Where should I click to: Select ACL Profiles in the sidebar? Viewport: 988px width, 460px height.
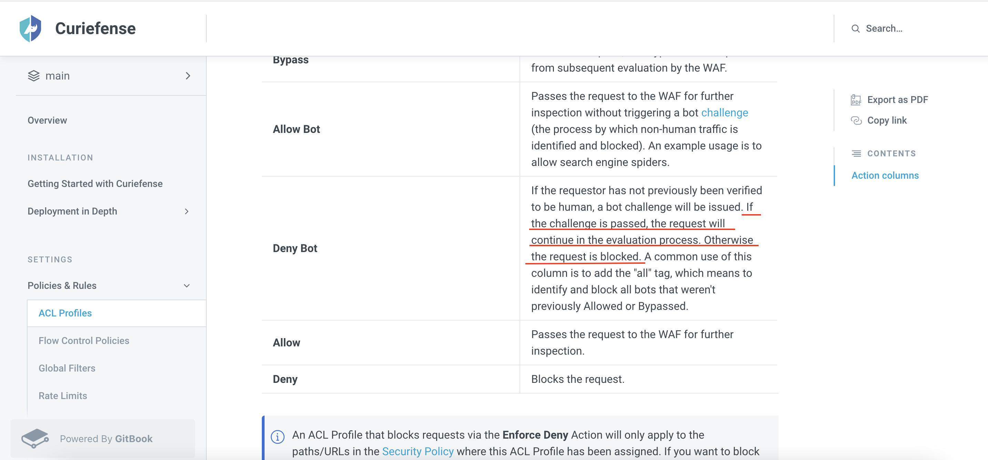[65, 313]
